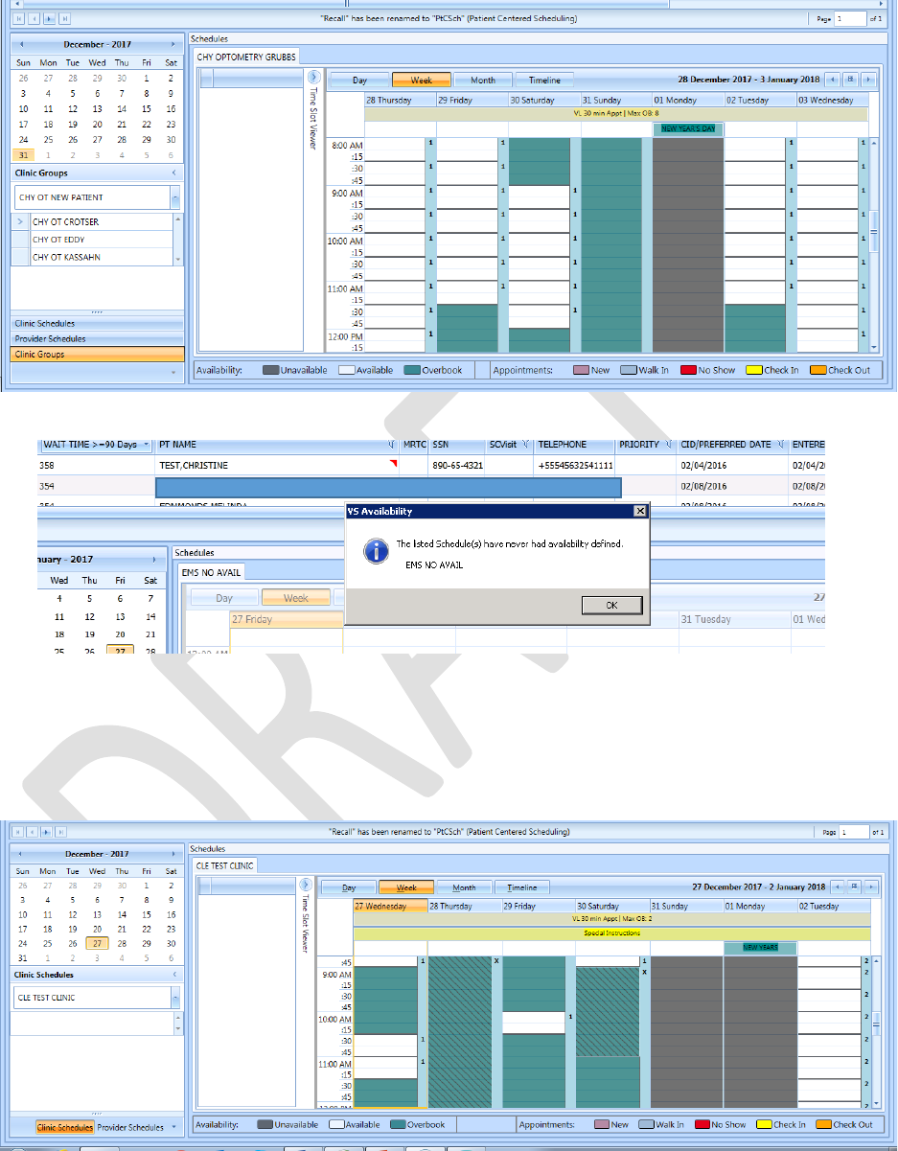Click Page number field in CHY OPTOMETRY GRUBBS window
The height and width of the screenshot is (1151, 898).
[849, 18]
